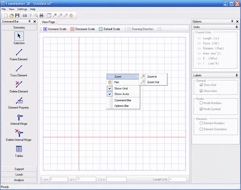Click the Default Scale button
The image size is (241, 190).
[x=109, y=29]
